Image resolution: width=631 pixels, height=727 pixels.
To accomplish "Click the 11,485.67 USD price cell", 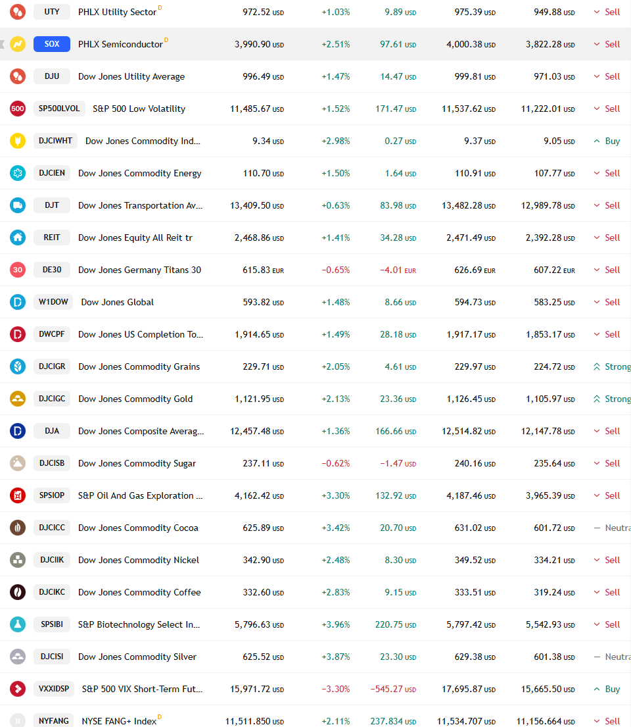I will click(257, 109).
